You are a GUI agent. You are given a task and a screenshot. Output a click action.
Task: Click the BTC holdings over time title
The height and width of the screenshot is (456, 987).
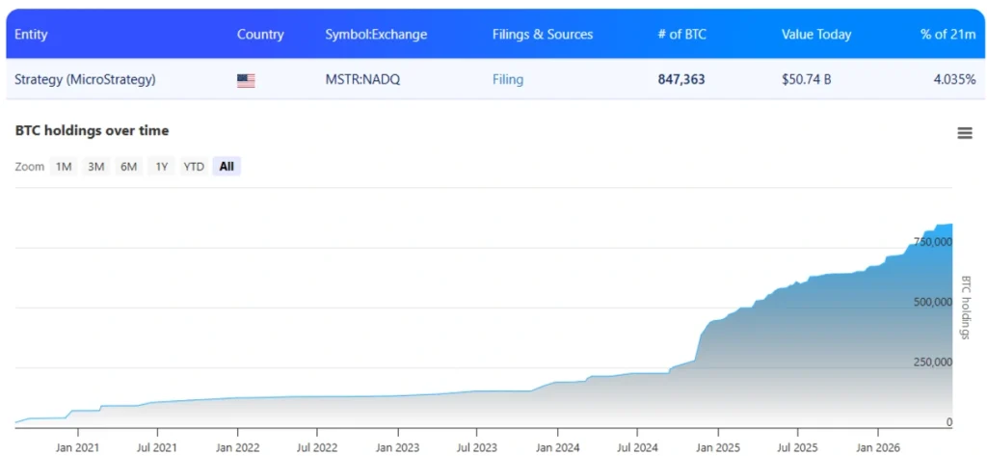pos(92,131)
